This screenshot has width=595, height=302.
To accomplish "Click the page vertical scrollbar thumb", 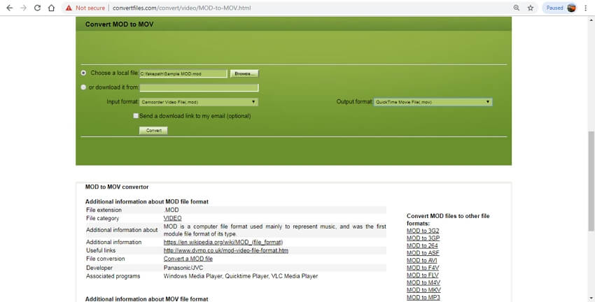I will click(591, 181).
